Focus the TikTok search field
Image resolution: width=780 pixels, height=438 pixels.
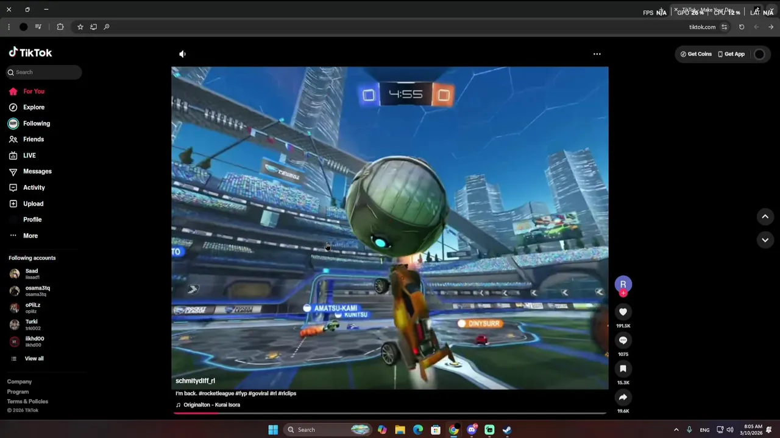click(x=44, y=72)
